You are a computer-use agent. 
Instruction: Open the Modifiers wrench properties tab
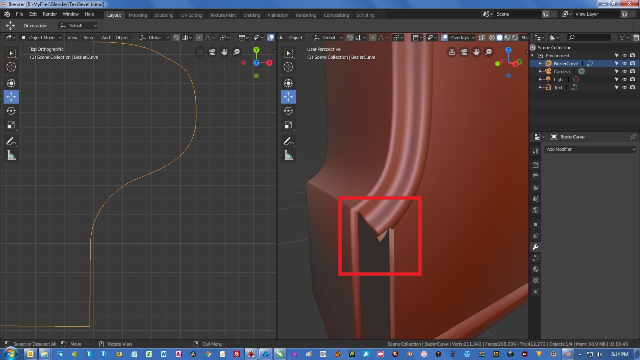click(536, 247)
